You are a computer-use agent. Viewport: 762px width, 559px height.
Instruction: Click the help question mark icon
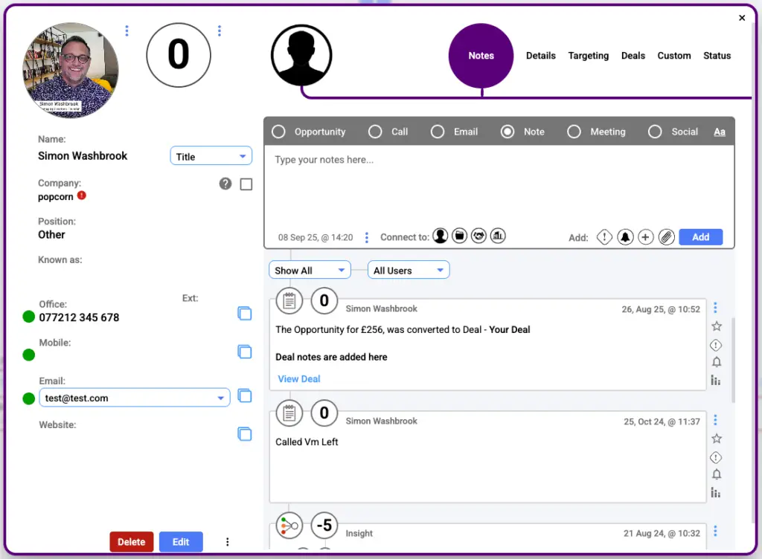(225, 184)
